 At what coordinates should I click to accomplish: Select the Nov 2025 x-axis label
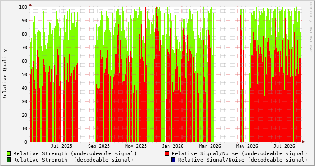136,146
